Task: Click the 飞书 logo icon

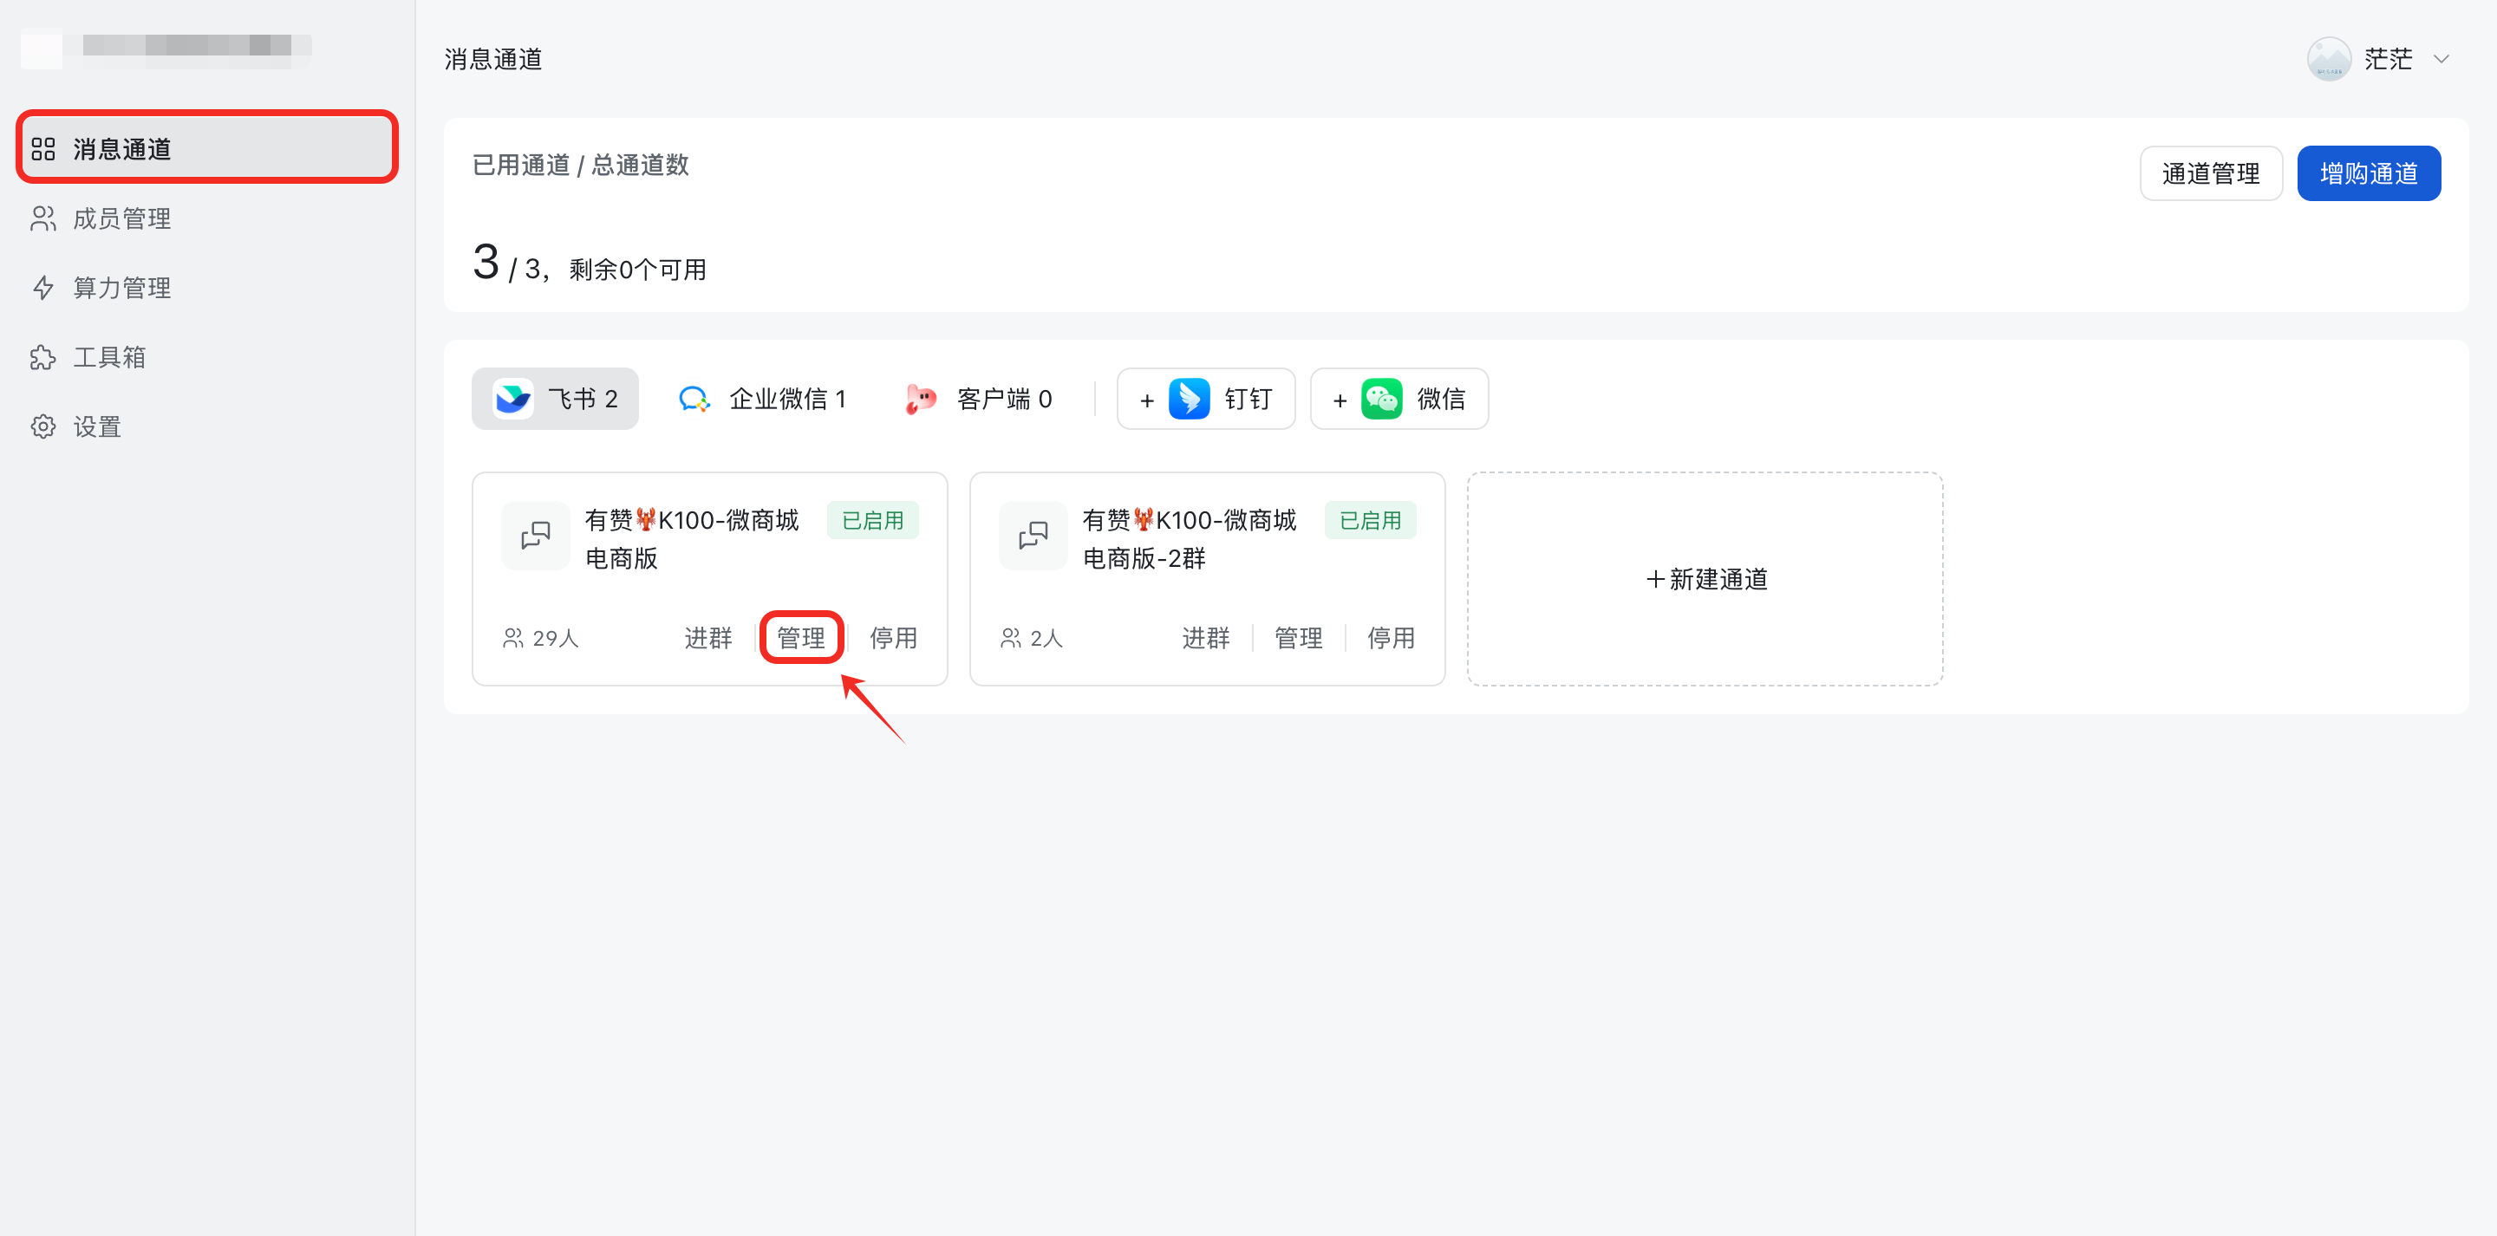Action: coord(512,399)
